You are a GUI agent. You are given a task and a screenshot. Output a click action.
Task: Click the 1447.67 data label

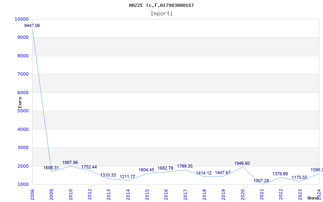coord(223,173)
